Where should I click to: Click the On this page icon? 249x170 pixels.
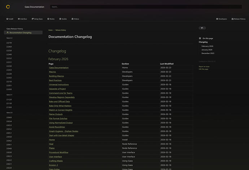coord(200,38)
